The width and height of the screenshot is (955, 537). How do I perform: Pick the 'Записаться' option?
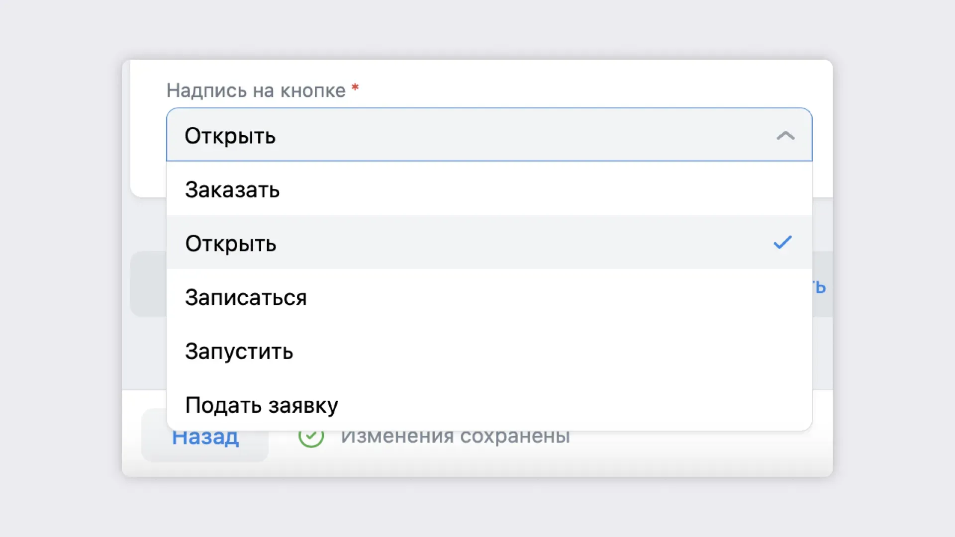[489, 297]
